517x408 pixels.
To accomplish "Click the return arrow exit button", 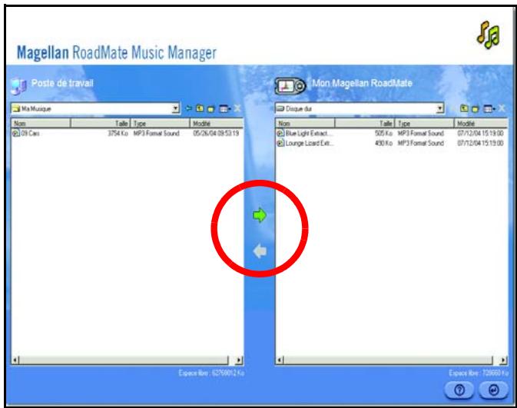I will [x=494, y=390].
